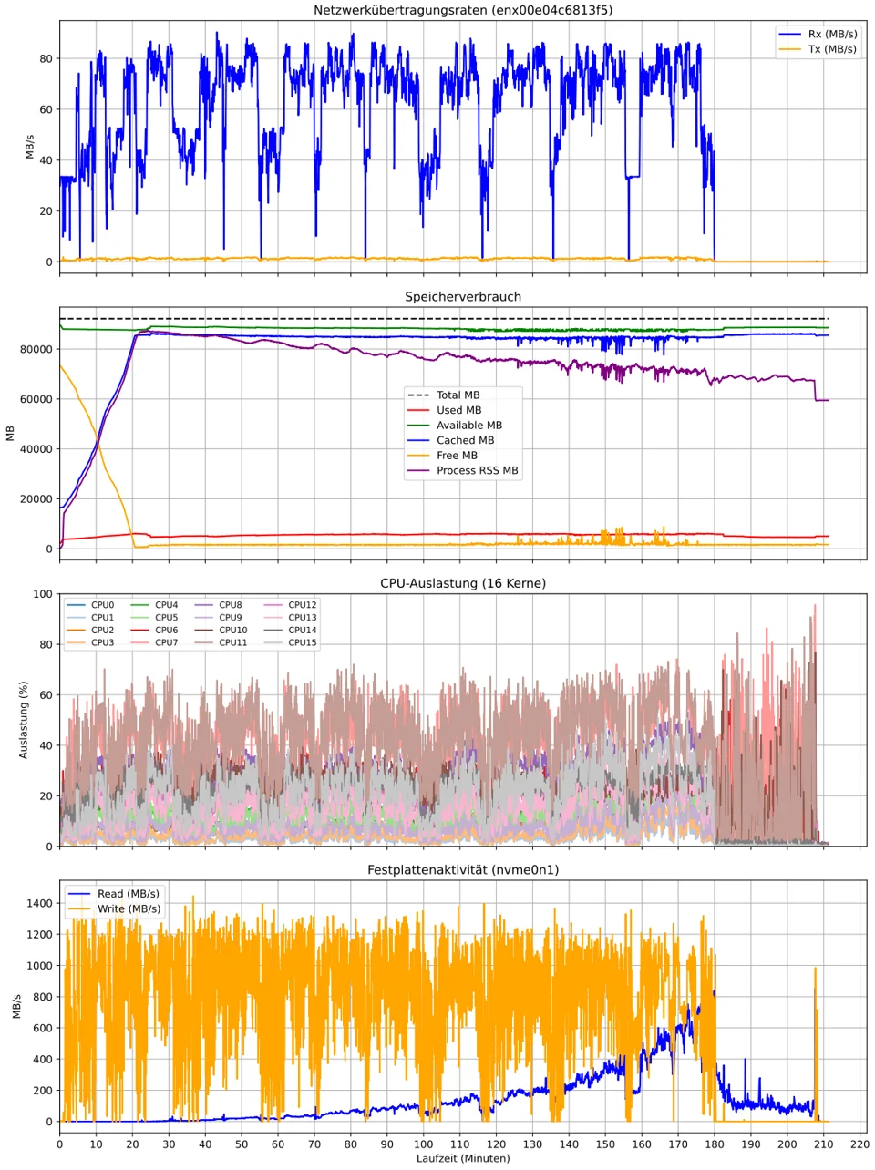The width and height of the screenshot is (875, 1170).
Task: Click the "1400" tick on the disk chart
Action: click(40, 904)
